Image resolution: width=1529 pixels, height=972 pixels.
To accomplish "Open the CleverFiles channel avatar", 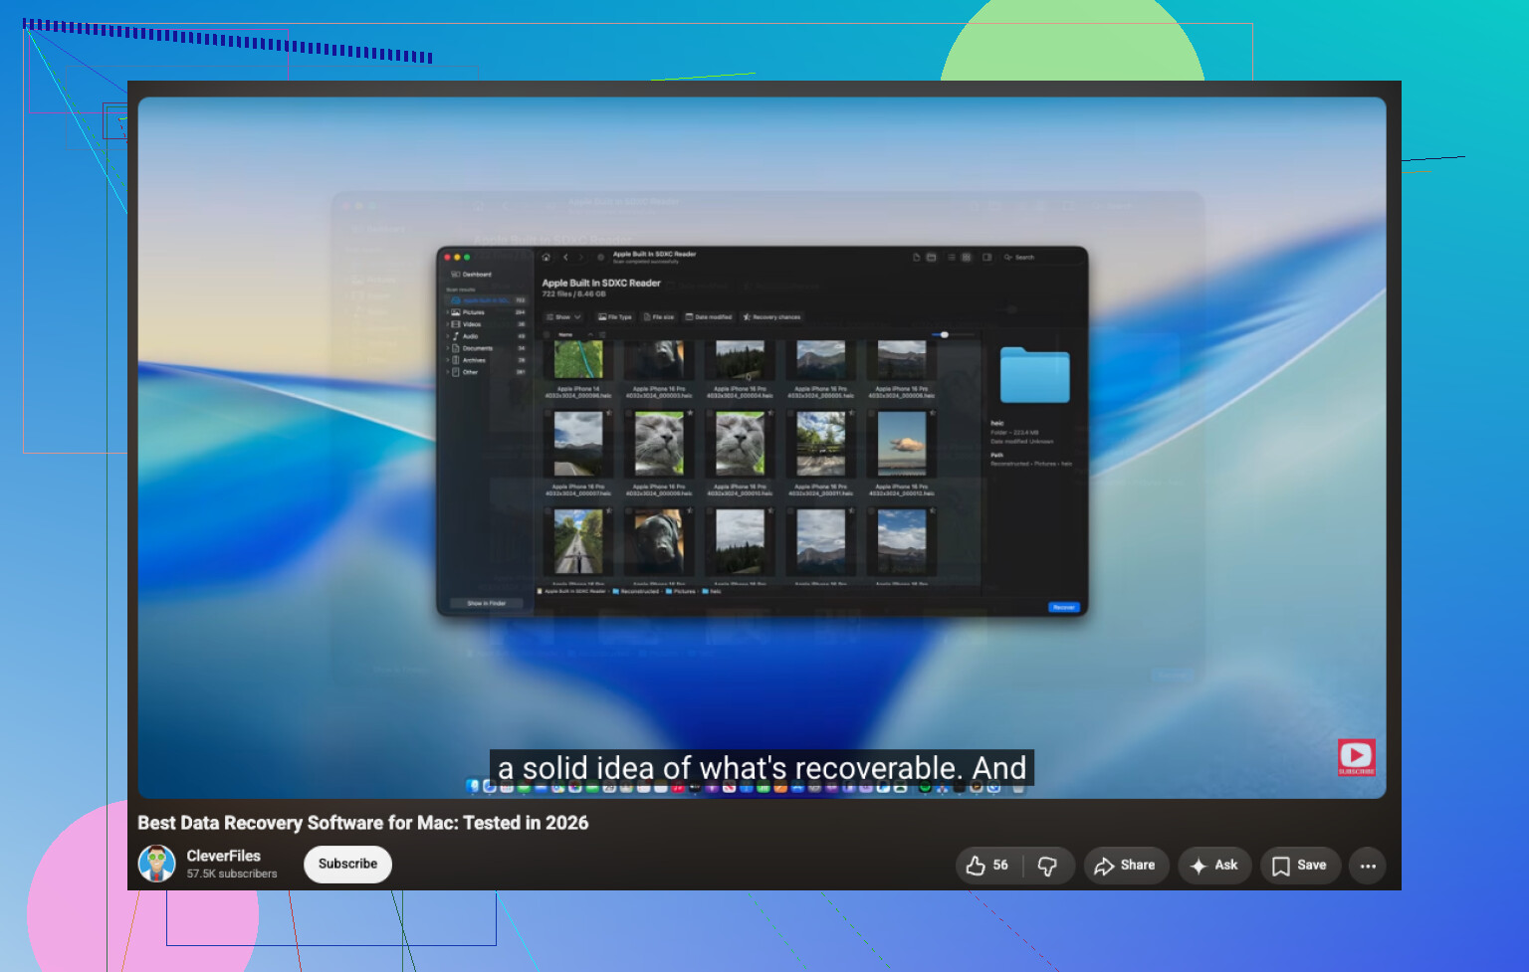I will pyautogui.click(x=157, y=864).
